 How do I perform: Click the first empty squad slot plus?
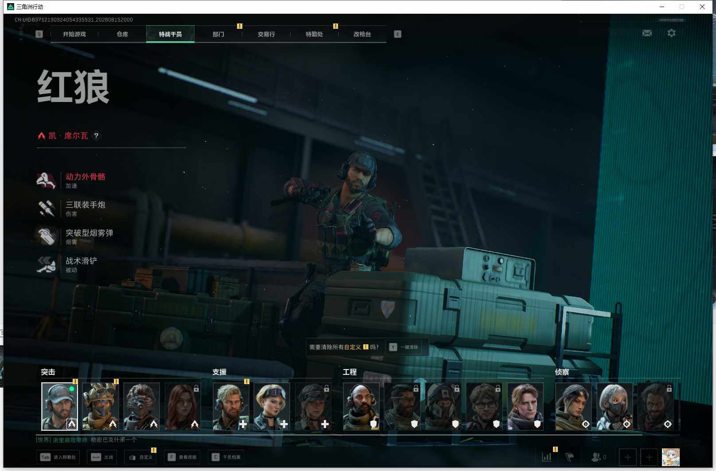[627, 457]
